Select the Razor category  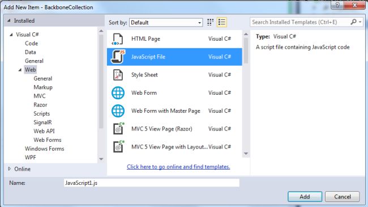pos(40,105)
